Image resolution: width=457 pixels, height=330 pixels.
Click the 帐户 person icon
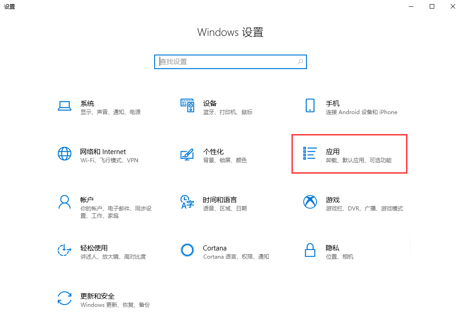tap(65, 202)
